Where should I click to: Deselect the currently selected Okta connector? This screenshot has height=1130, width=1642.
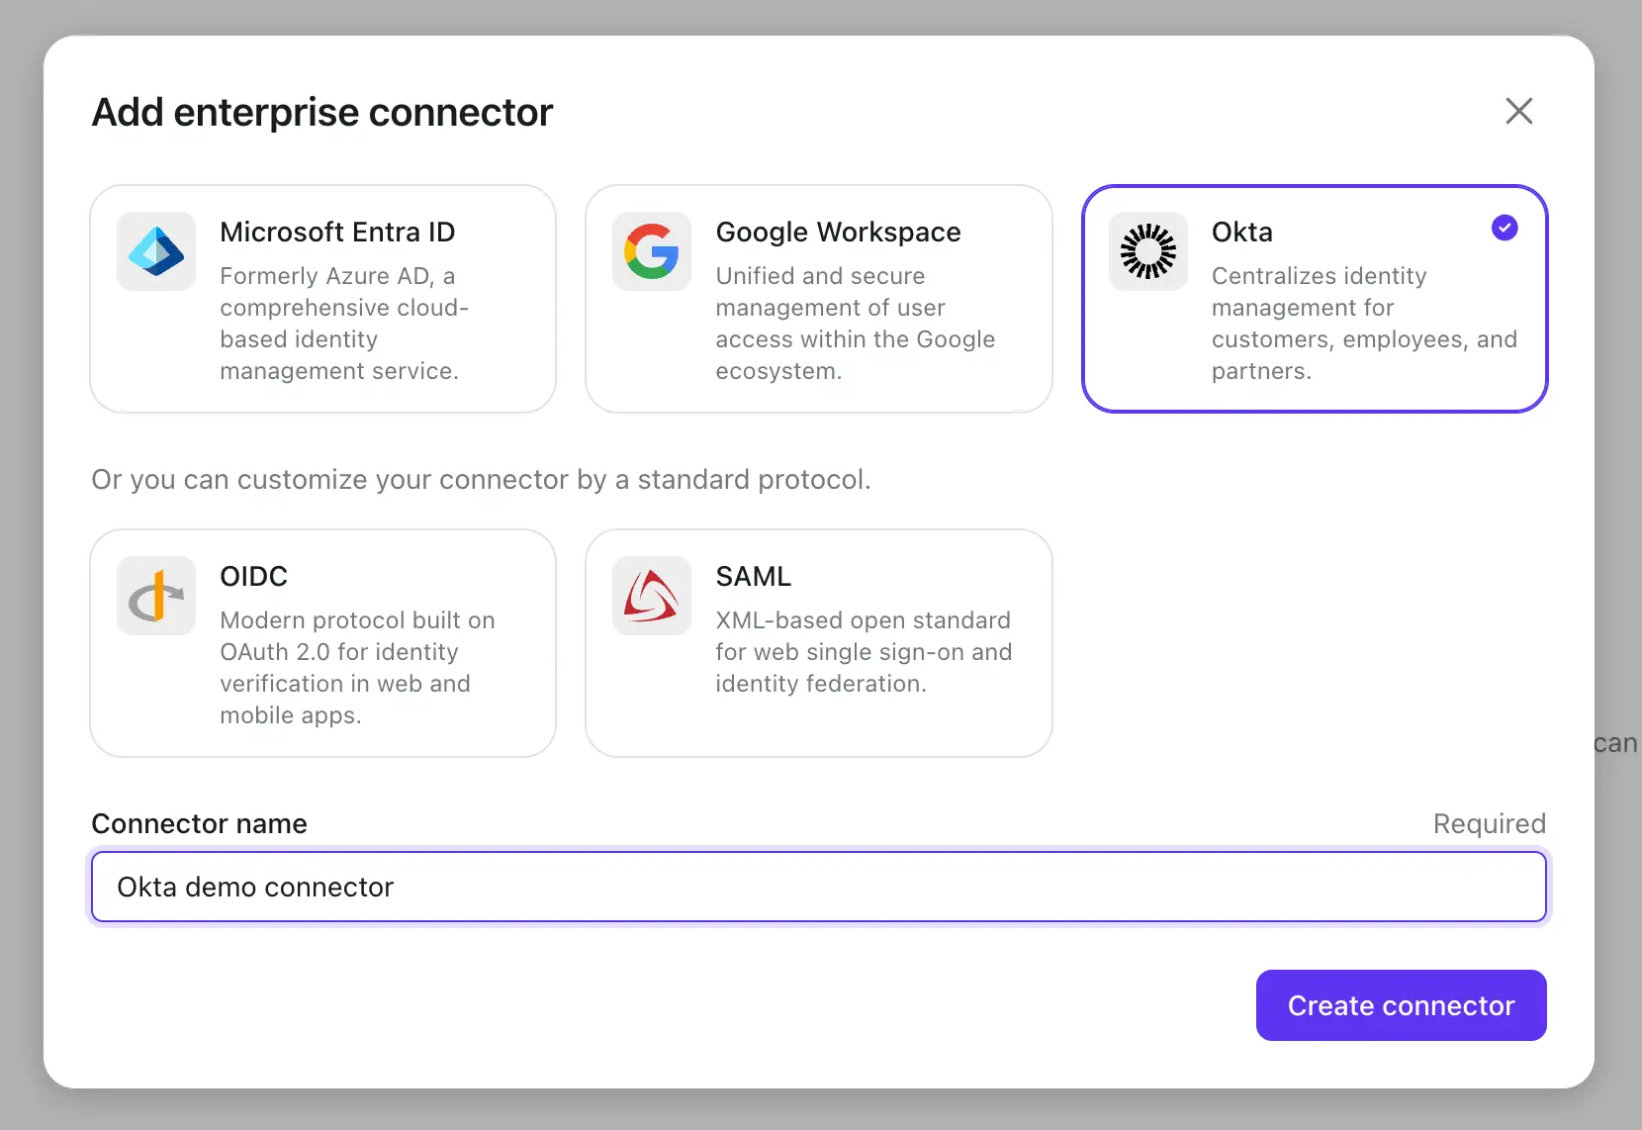click(x=1316, y=299)
